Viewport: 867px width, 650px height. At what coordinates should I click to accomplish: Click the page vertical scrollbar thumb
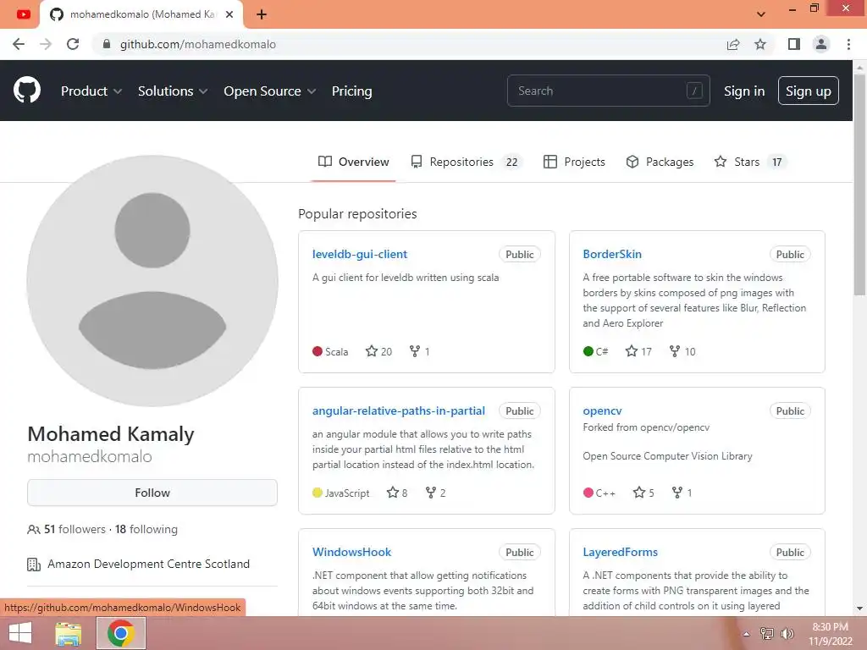click(x=859, y=185)
